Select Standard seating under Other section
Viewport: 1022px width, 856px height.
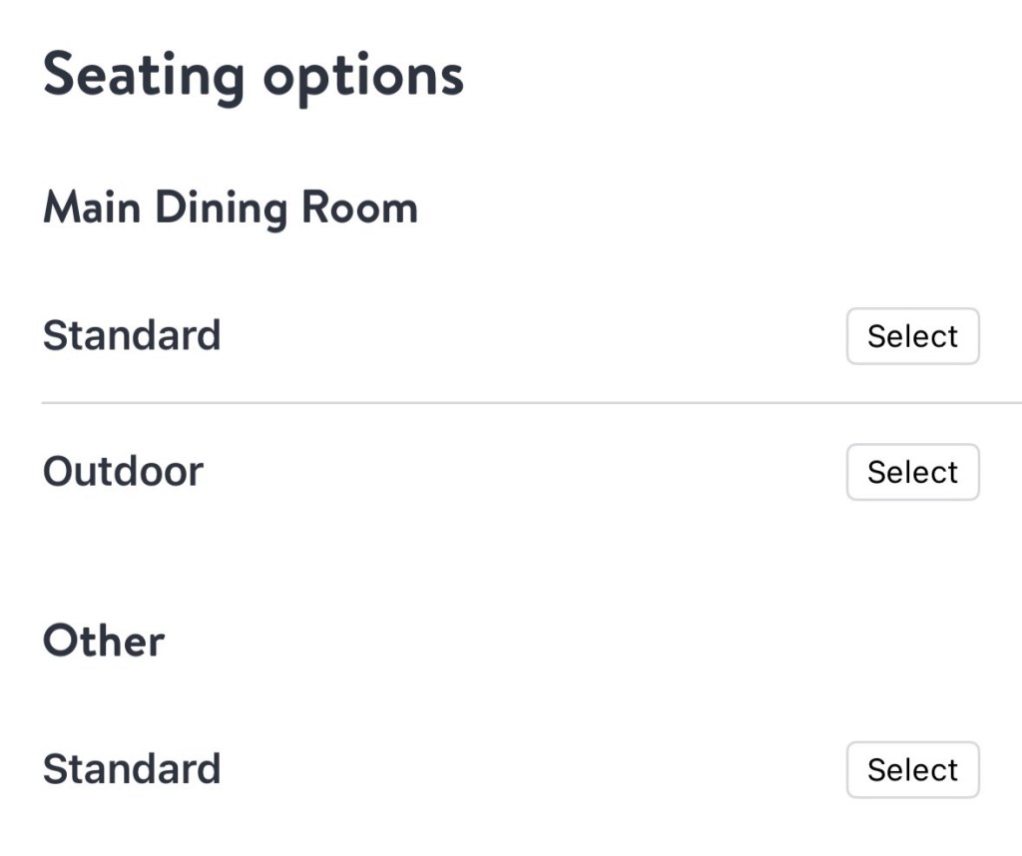912,769
